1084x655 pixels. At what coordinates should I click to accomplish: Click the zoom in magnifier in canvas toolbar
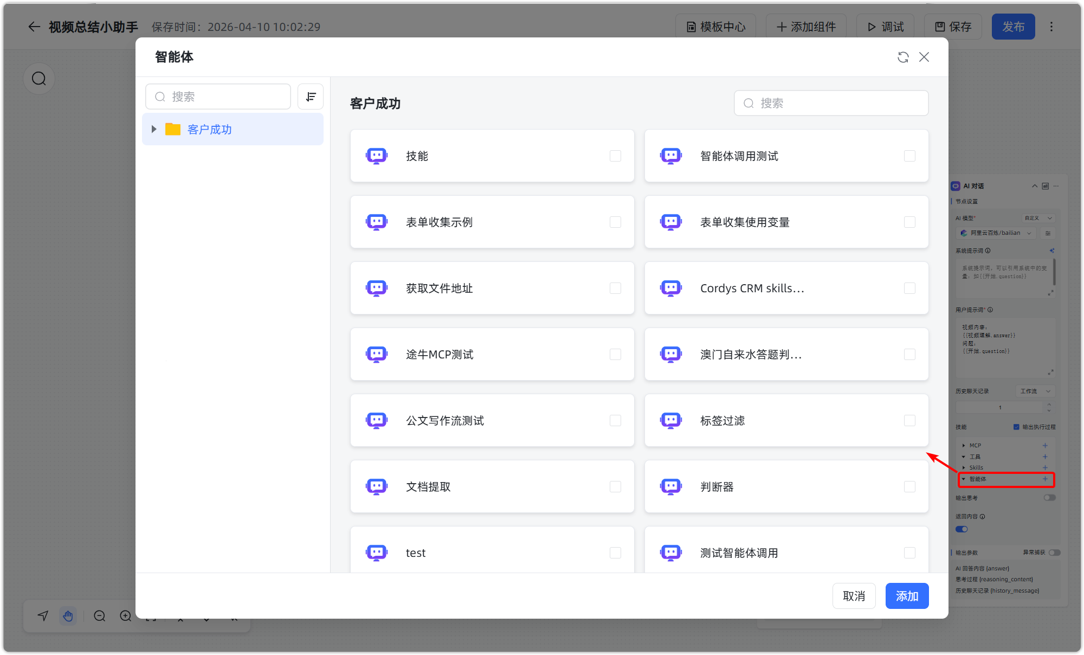pos(126,616)
